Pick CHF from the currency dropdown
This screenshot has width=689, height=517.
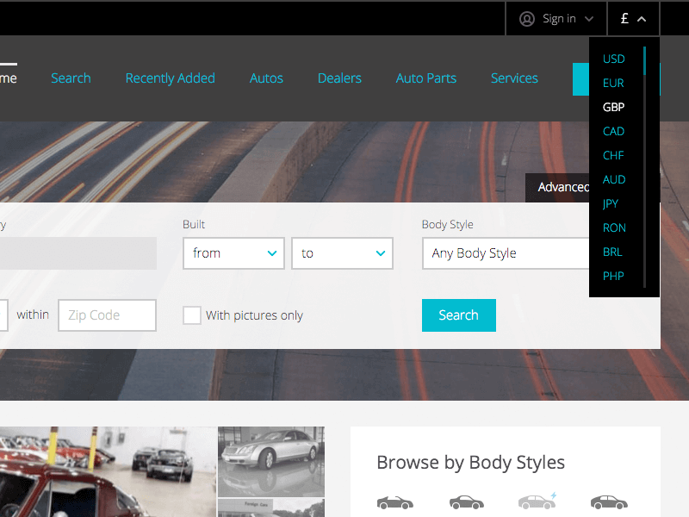(613, 156)
